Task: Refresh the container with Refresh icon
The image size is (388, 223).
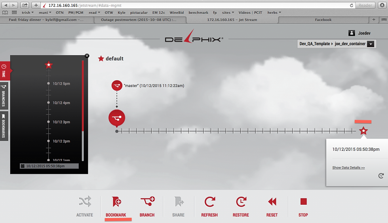Action: click(x=210, y=202)
